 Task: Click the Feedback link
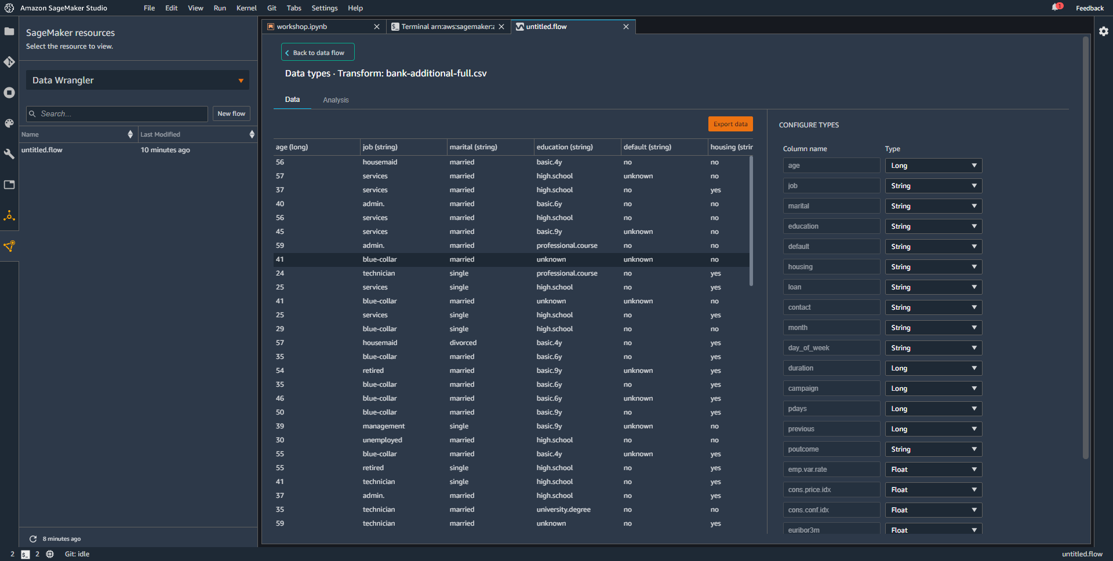1090,8
